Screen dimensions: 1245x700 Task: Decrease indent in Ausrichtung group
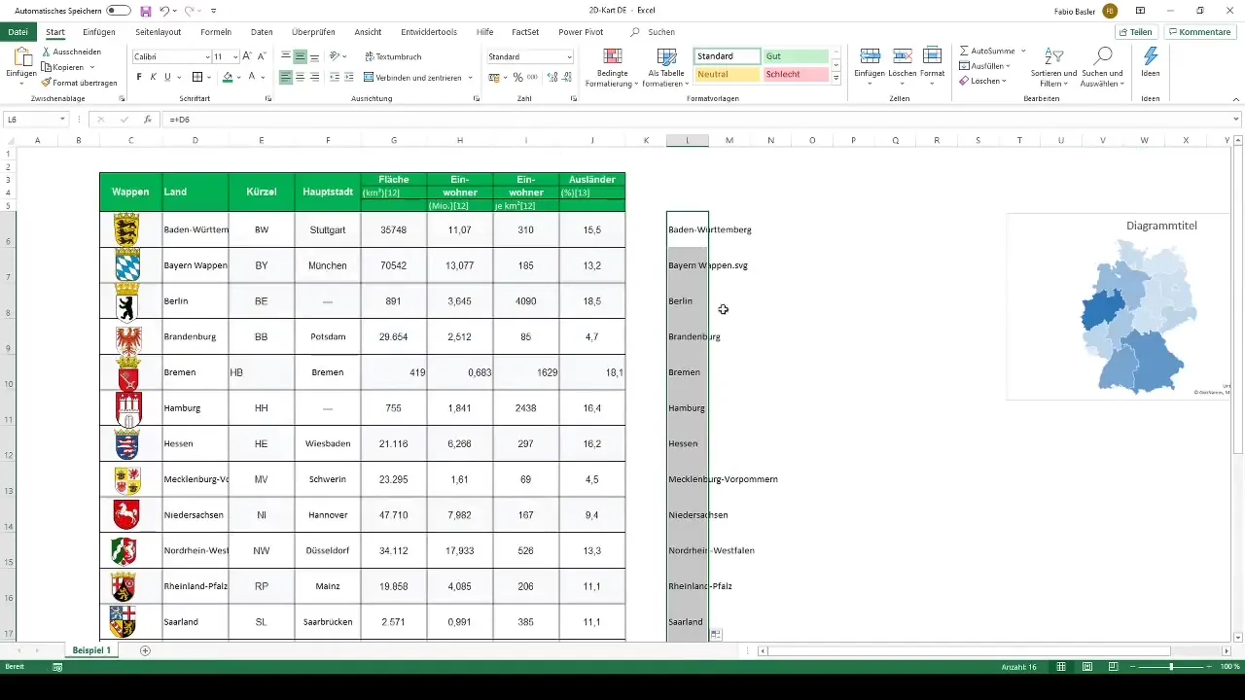pyautogui.click(x=336, y=77)
